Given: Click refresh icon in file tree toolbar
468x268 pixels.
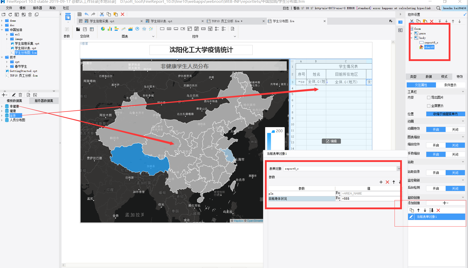Looking at the screenshot, I should point(10,14).
